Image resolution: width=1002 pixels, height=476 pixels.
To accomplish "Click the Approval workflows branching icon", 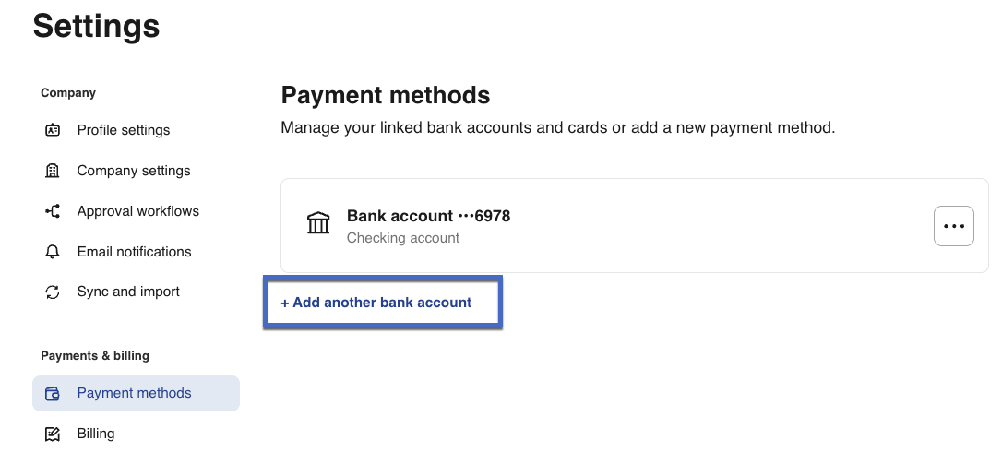I will [53, 211].
